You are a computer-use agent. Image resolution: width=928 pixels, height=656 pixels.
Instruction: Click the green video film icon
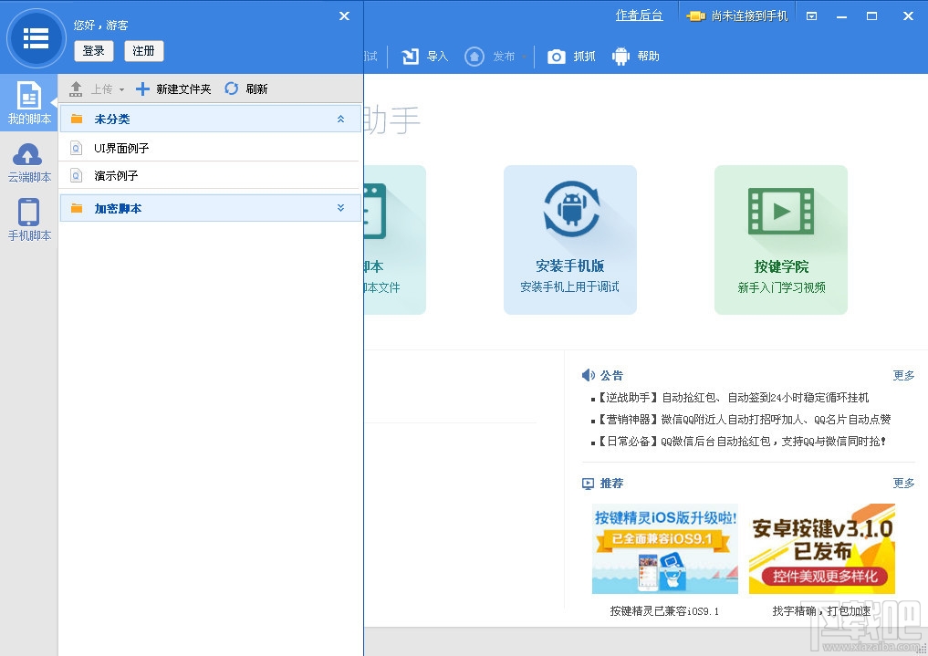click(780, 211)
